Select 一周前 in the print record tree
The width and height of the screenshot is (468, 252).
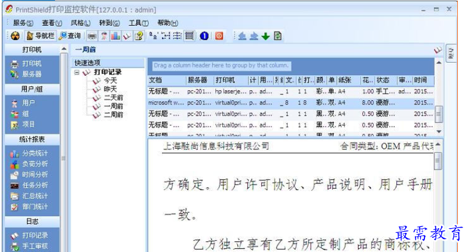pos(114,106)
